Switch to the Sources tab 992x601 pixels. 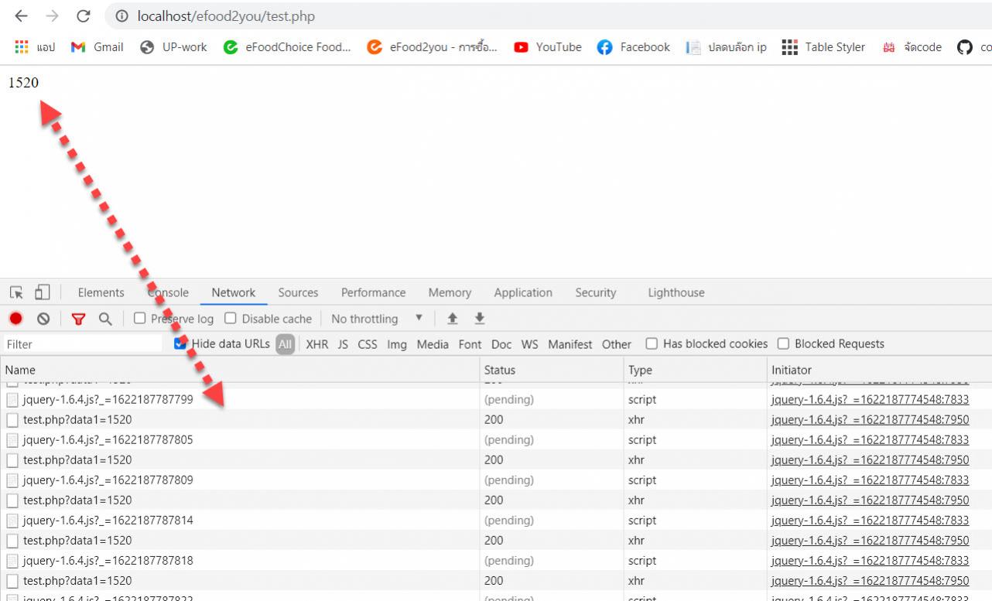pos(298,292)
